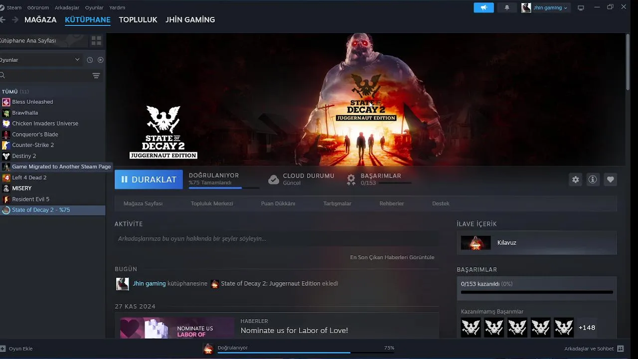Image resolution: width=638 pixels, height=359 pixels.
Task: Open the Oyunlar filter dropdown
Action: (x=40, y=60)
